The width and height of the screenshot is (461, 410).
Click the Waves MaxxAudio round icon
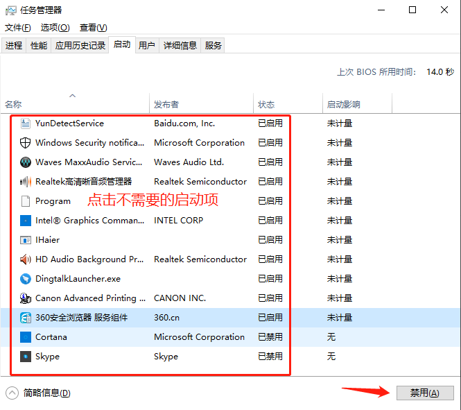click(x=25, y=162)
